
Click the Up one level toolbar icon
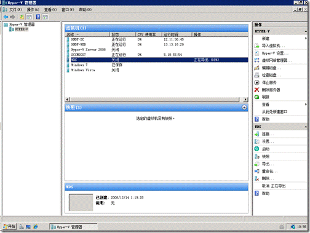point(22,17)
